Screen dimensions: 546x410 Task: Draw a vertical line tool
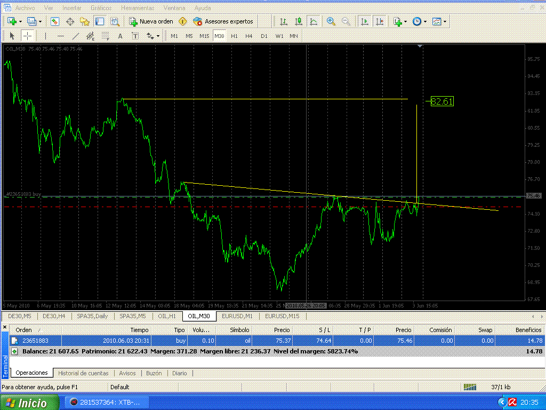click(x=46, y=36)
